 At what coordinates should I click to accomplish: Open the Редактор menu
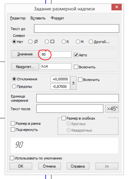point(18,18)
